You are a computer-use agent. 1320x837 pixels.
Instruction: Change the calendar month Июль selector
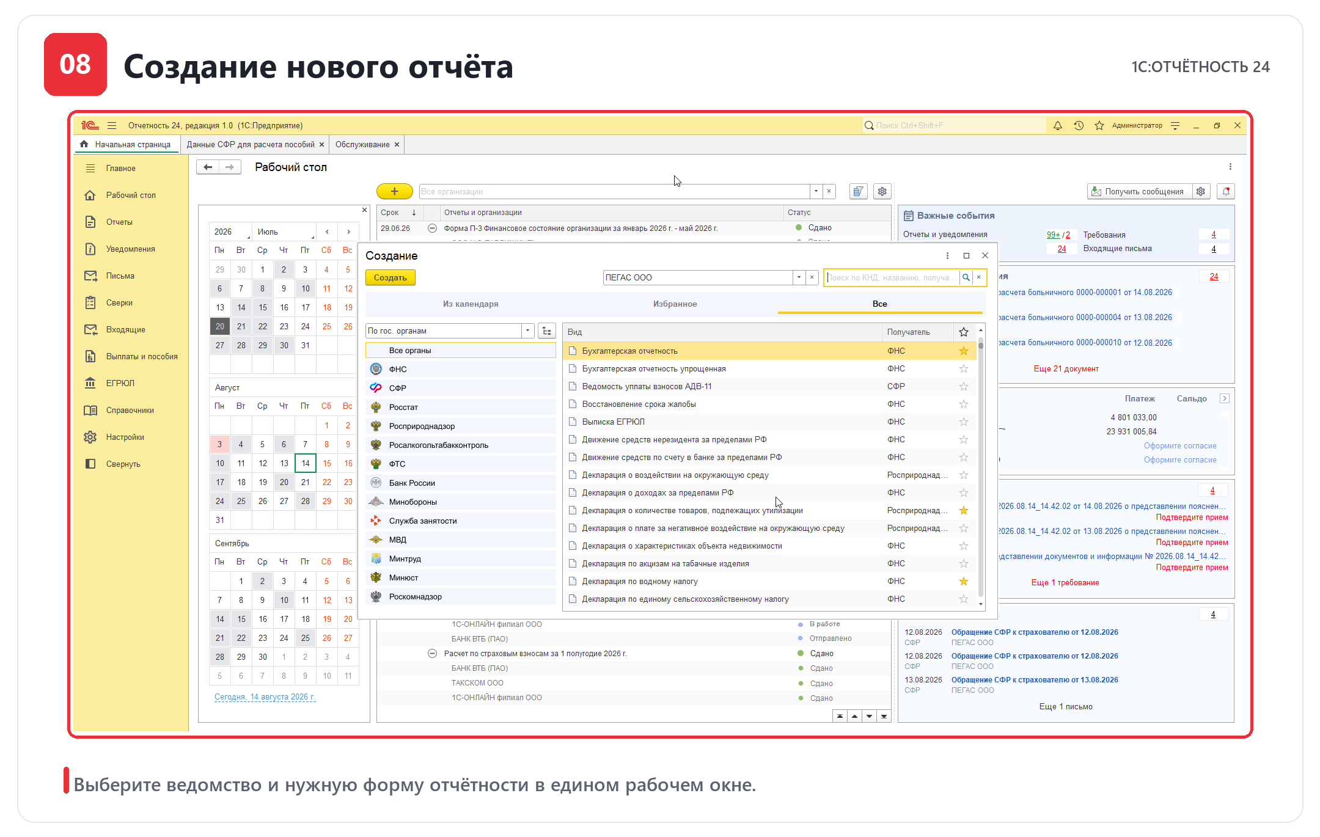[x=285, y=232]
